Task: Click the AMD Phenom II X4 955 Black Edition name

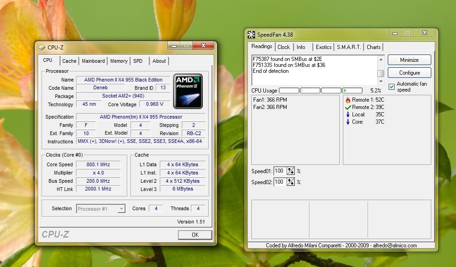Action: [x=123, y=80]
